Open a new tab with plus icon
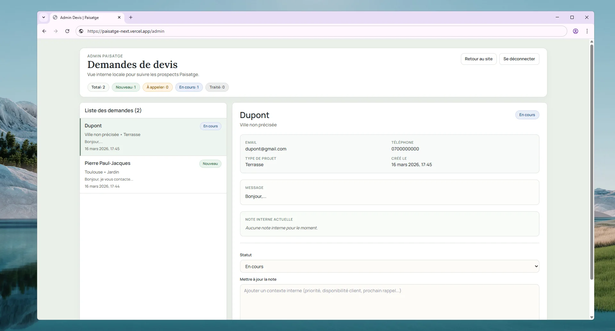Screen dimensions: 615x331 (131, 18)
